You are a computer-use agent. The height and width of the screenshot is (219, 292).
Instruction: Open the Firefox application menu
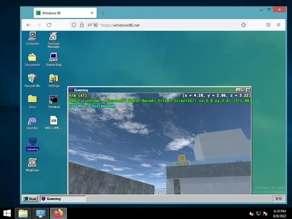(279, 25)
